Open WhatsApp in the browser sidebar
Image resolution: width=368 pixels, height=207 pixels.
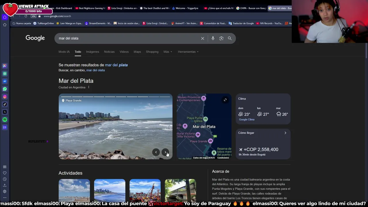5,89
